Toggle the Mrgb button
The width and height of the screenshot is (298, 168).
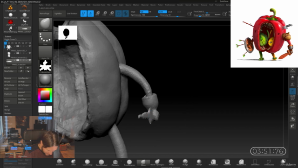(133, 12)
